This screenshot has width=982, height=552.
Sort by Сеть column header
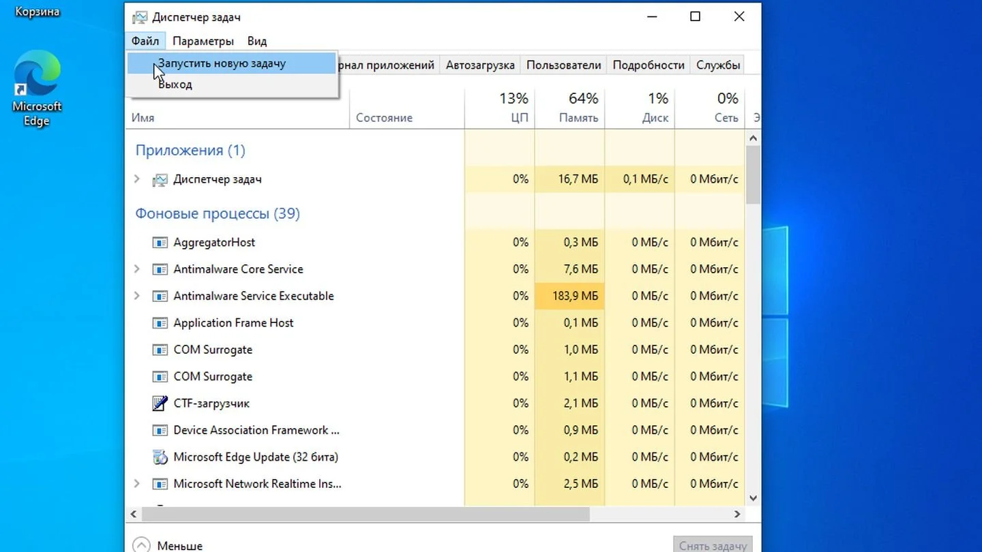[x=710, y=108]
